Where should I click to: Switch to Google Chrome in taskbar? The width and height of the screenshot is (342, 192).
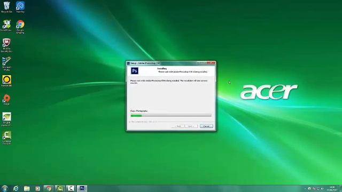[49, 188]
